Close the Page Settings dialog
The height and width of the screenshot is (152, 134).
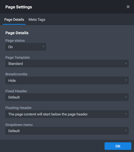128,7
